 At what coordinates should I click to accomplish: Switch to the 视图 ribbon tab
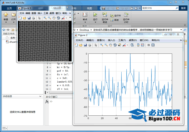click(x=90, y=8)
